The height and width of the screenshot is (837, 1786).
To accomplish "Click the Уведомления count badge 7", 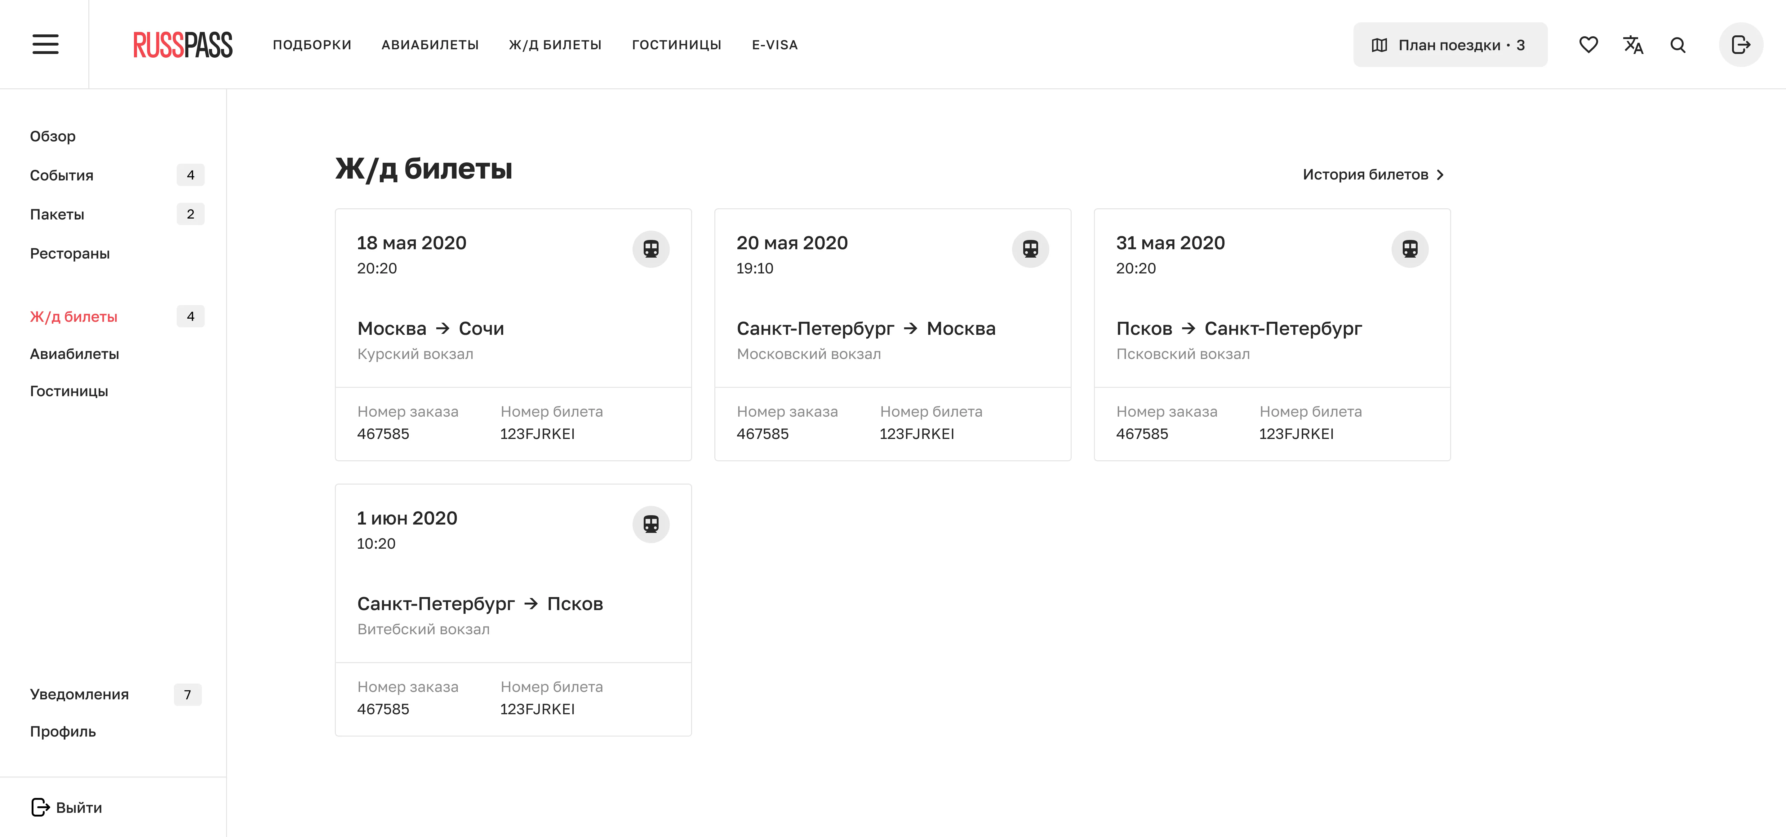I will tap(188, 694).
